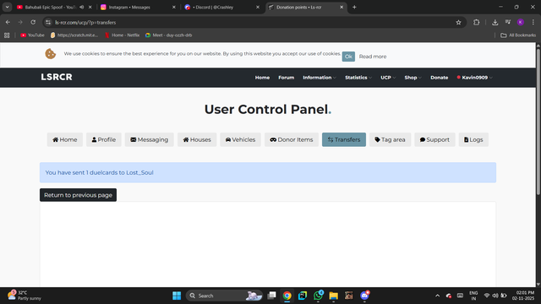Click the LSRCR site logo

tap(57, 77)
